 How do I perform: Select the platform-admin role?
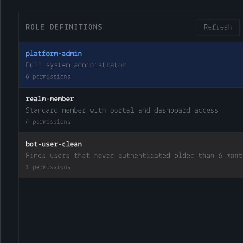(131, 65)
